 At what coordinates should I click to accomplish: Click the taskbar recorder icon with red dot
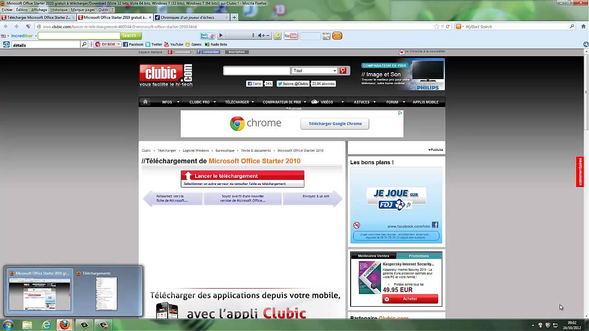104,325
